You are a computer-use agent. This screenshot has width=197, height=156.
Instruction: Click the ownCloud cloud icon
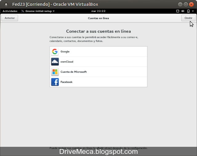point(55,62)
